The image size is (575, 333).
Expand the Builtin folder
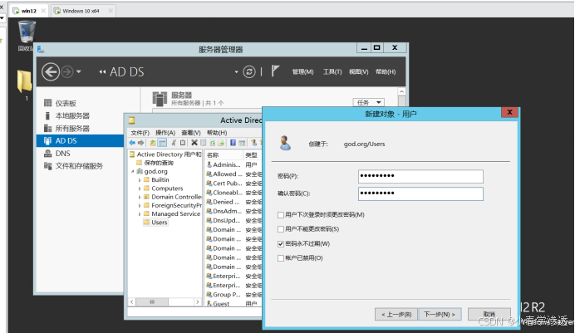pos(140,180)
